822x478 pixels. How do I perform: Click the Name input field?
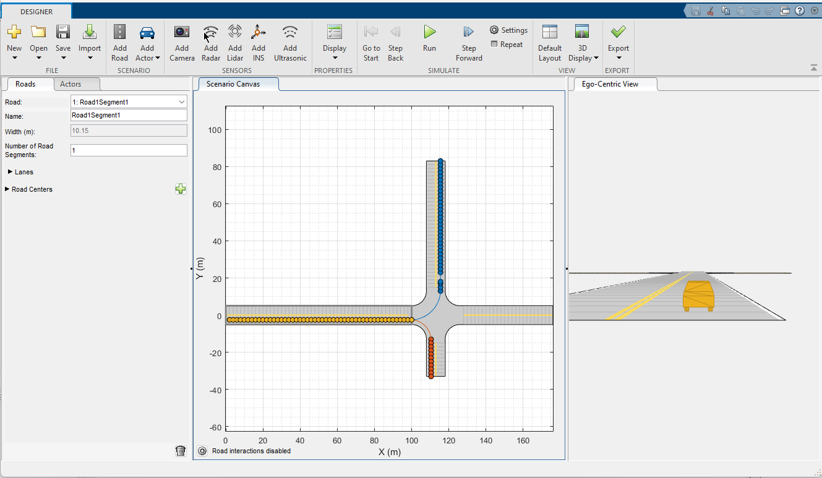tap(129, 115)
